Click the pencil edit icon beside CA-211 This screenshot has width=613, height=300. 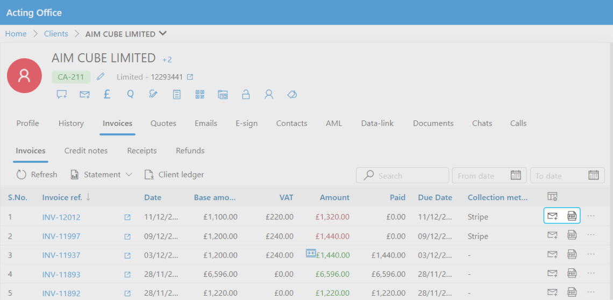(101, 77)
